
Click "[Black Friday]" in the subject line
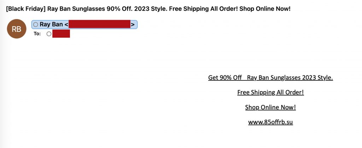pos(25,8)
